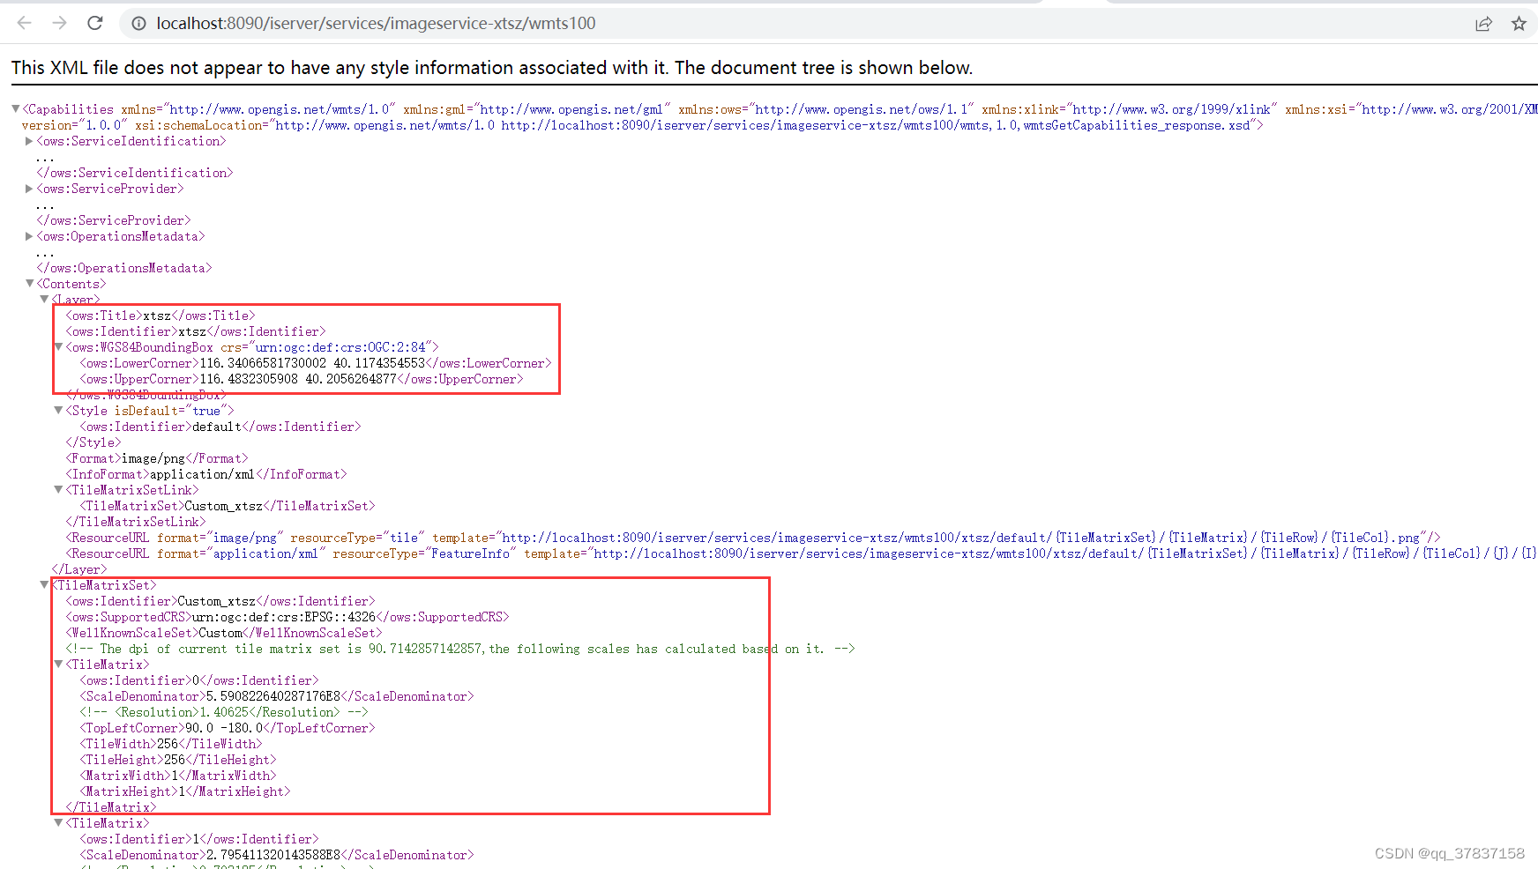Collapse the second TileMatrix node with identifier 1
Viewport: 1538px width, 869px height.
pos(58,823)
